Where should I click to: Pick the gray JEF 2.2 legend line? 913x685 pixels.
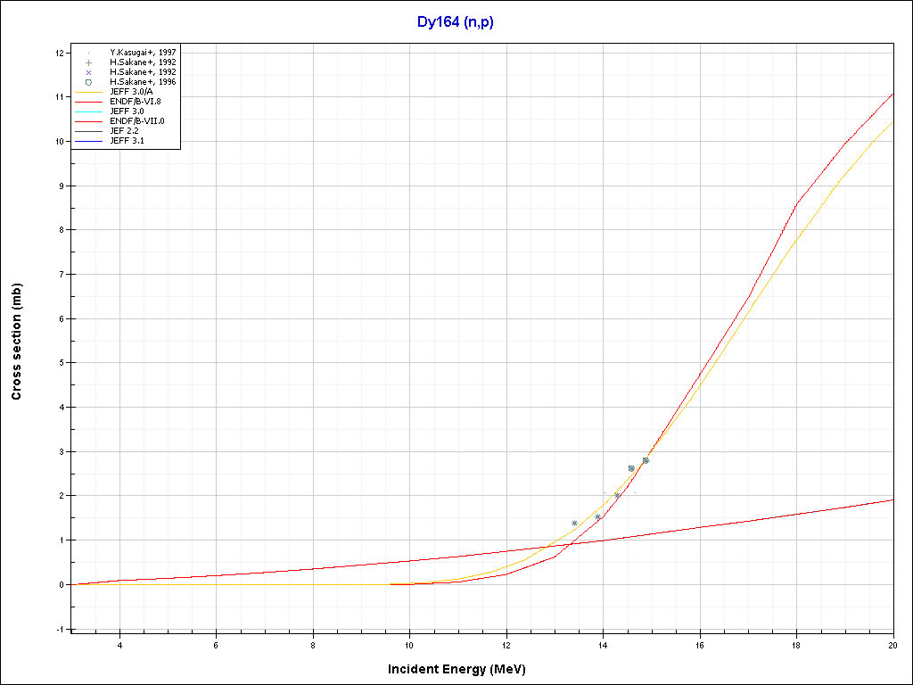(x=88, y=131)
